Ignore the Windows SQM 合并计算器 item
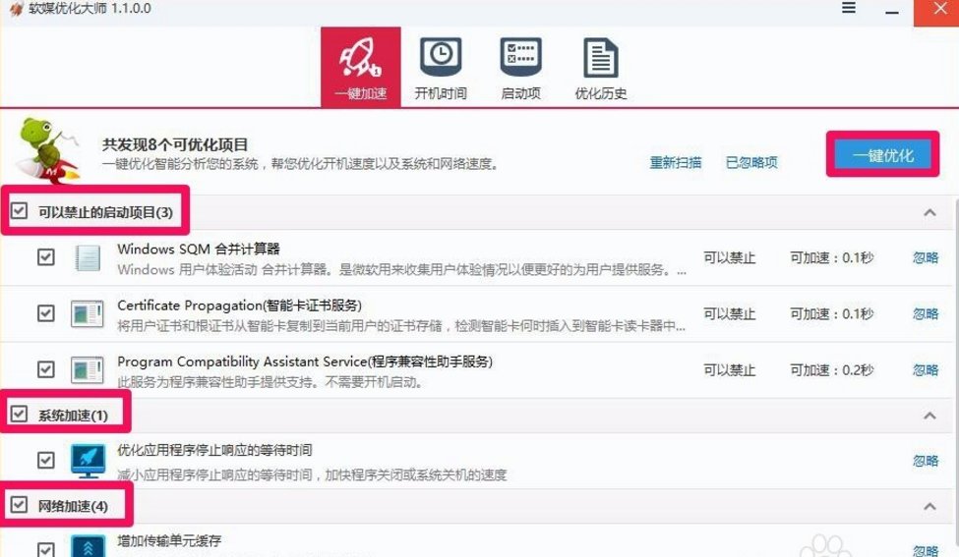Image resolution: width=959 pixels, height=557 pixels. point(926,257)
